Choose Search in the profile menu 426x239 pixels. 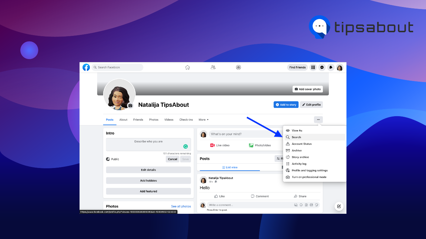[x=315, y=137]
